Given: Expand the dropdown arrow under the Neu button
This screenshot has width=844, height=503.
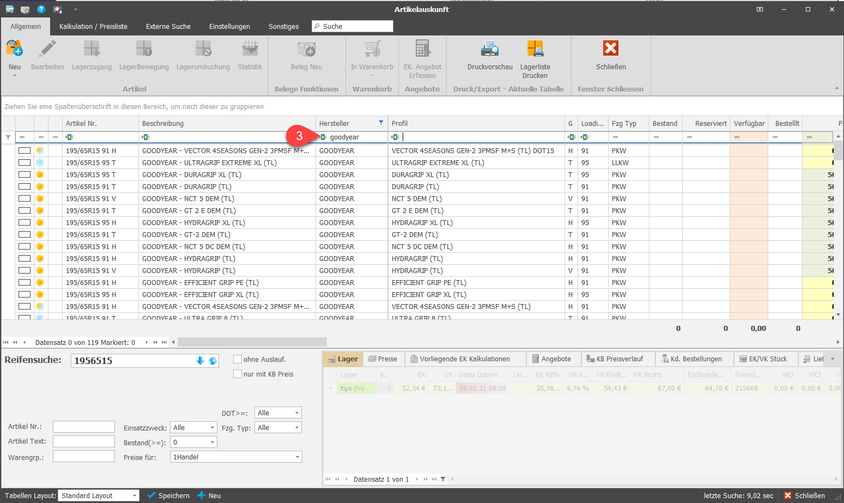Looking at the screenshot, I should pyautogui.click(x=15, y=76).
